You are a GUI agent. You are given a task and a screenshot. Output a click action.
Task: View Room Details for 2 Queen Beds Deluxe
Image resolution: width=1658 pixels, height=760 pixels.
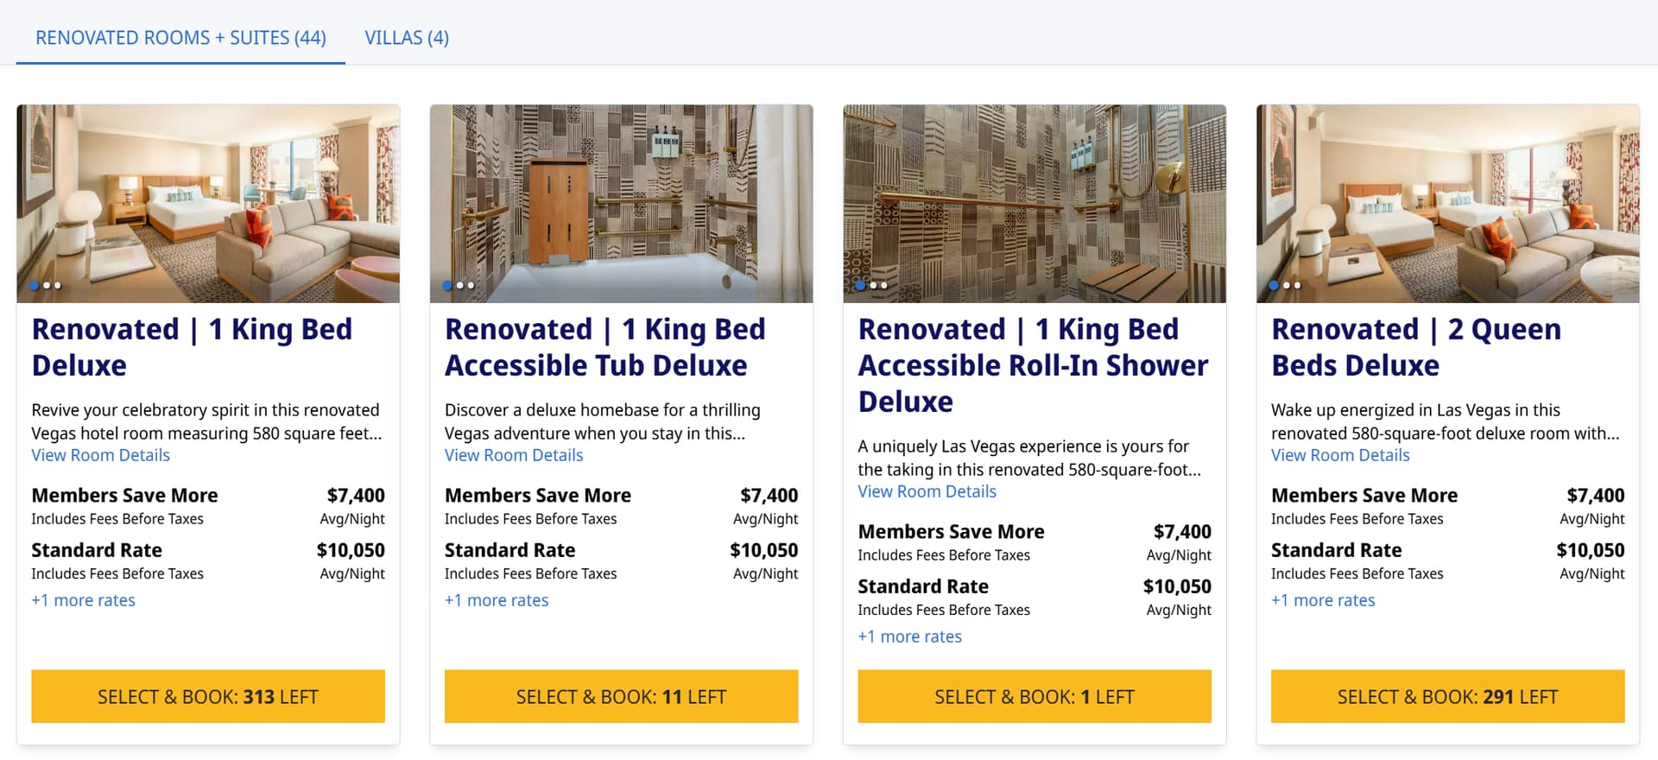point(1339,455)
